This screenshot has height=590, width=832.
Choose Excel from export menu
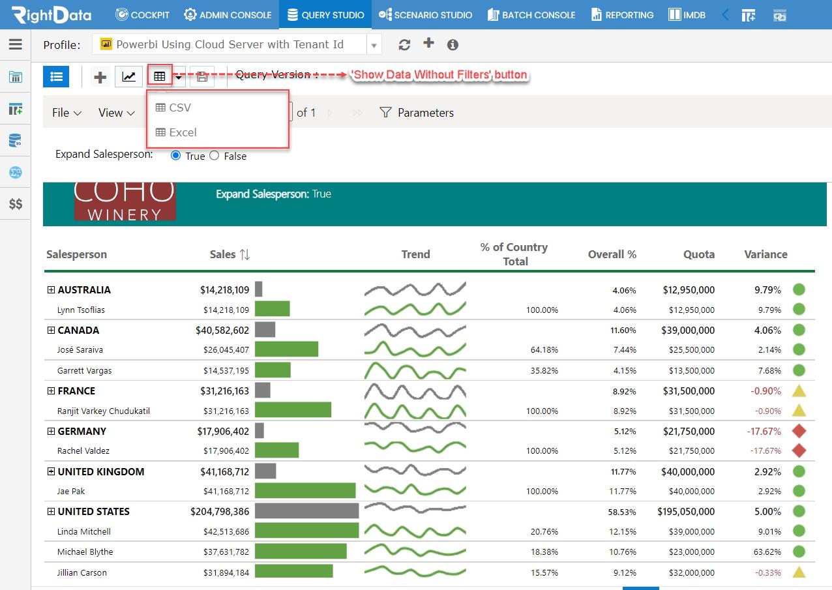coord(176,132)
